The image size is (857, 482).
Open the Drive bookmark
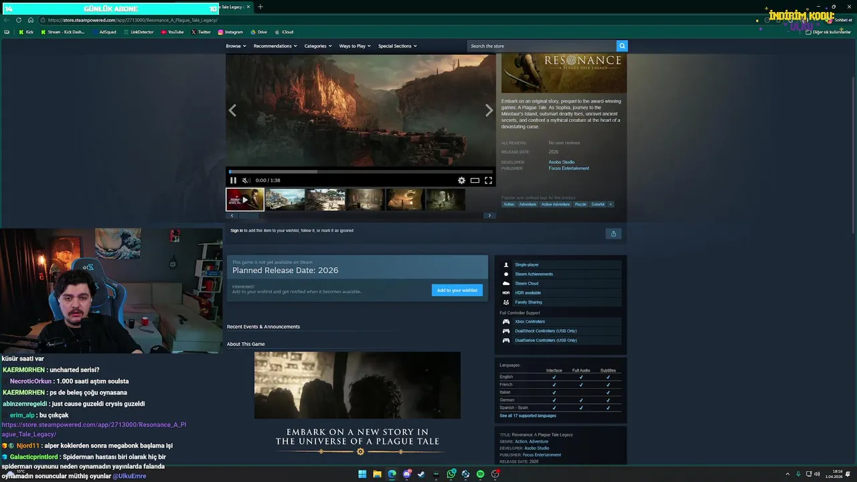coord(258,32)
